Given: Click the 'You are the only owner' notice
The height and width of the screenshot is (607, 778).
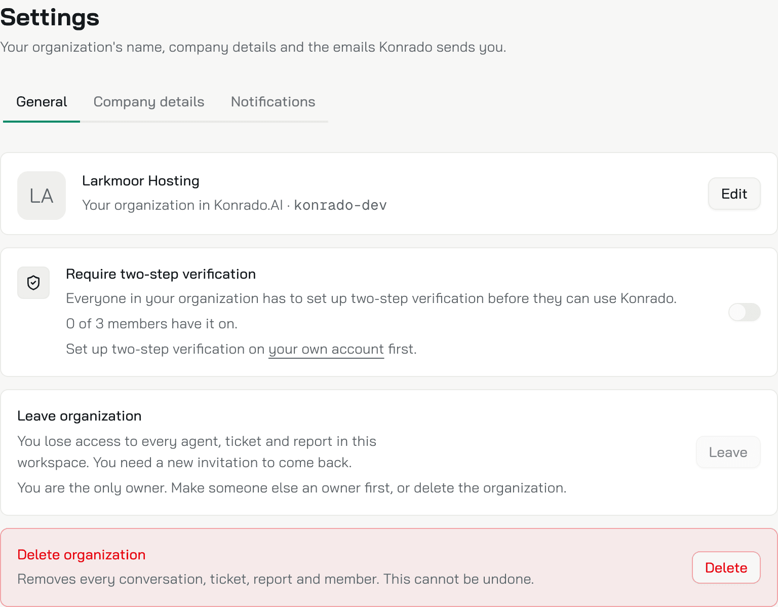Looking at the screenshot, I should tap(292, 488).
